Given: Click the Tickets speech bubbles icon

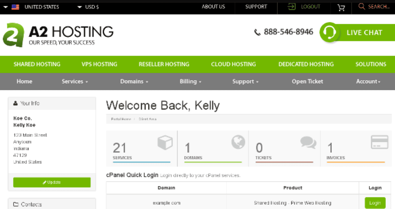Looking at the screenshot, I should point(308,142).
